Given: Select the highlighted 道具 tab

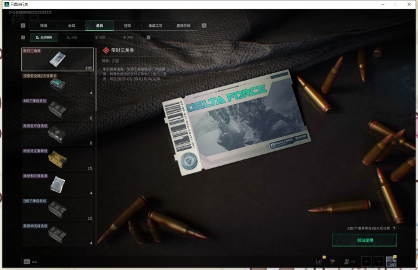Looking at the screenshot, I should pos(99,26).
